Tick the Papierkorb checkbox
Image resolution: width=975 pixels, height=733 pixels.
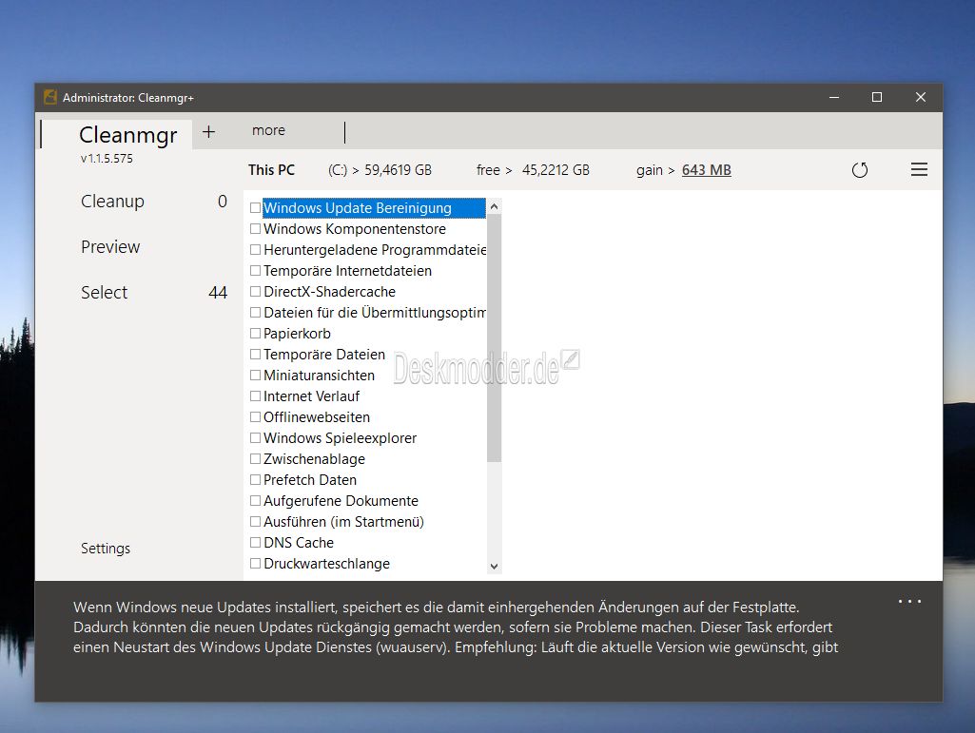[255, 334]
